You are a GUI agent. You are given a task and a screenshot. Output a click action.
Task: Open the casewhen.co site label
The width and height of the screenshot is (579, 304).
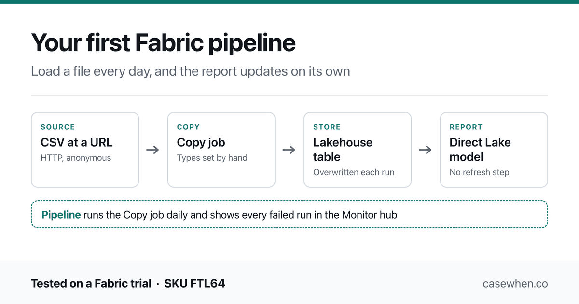pos(515,283)
